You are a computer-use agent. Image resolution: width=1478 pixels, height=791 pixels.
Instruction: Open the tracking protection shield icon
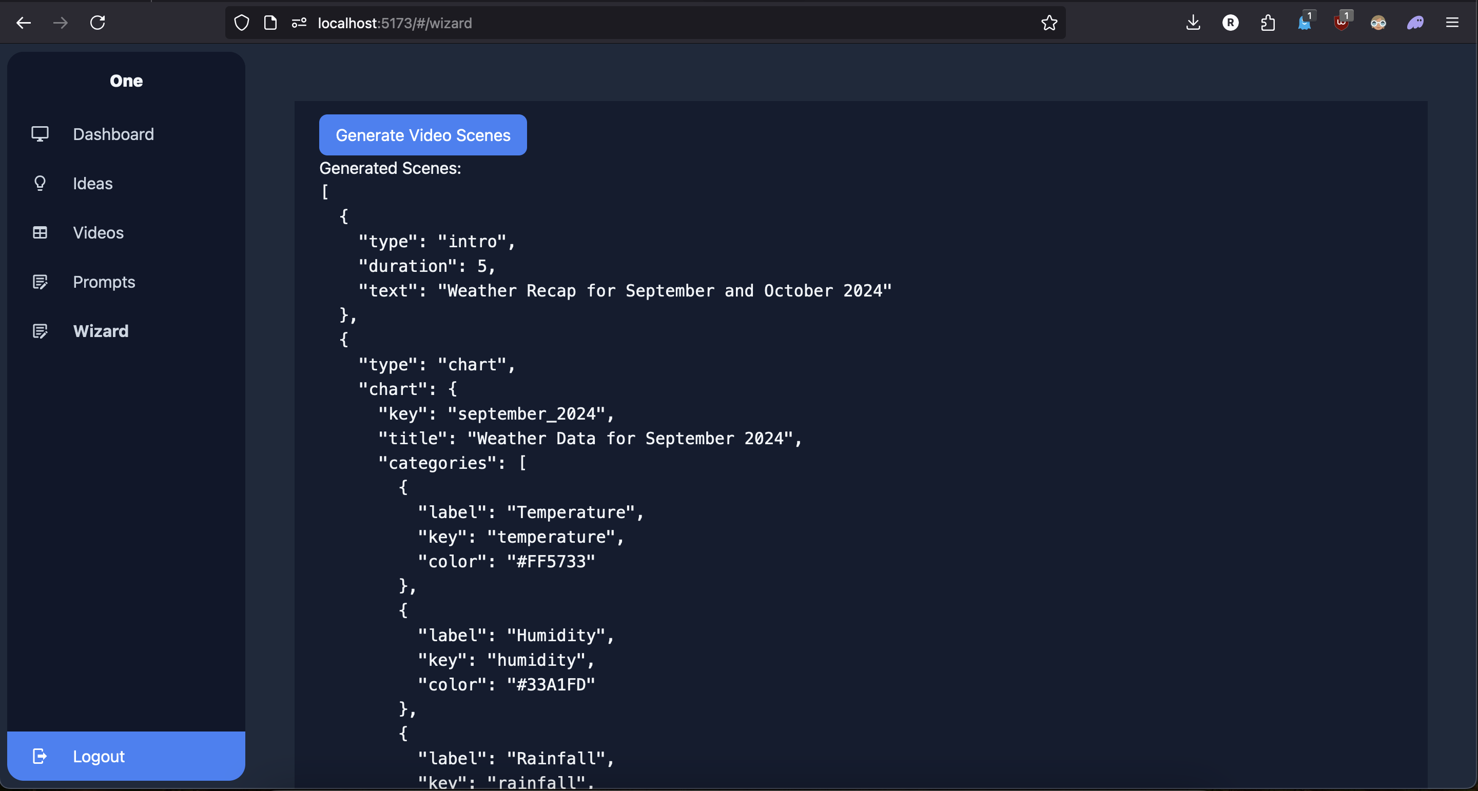click(x=242, y=23)
